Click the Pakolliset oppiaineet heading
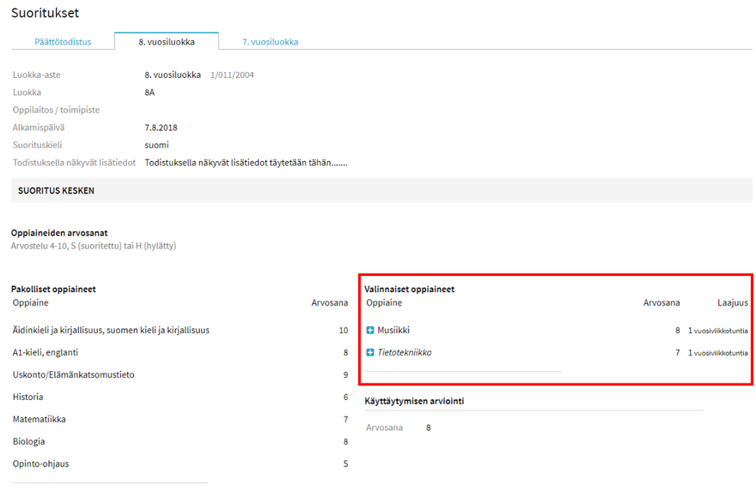The image size is (756, 496). [x=54, y=289]
